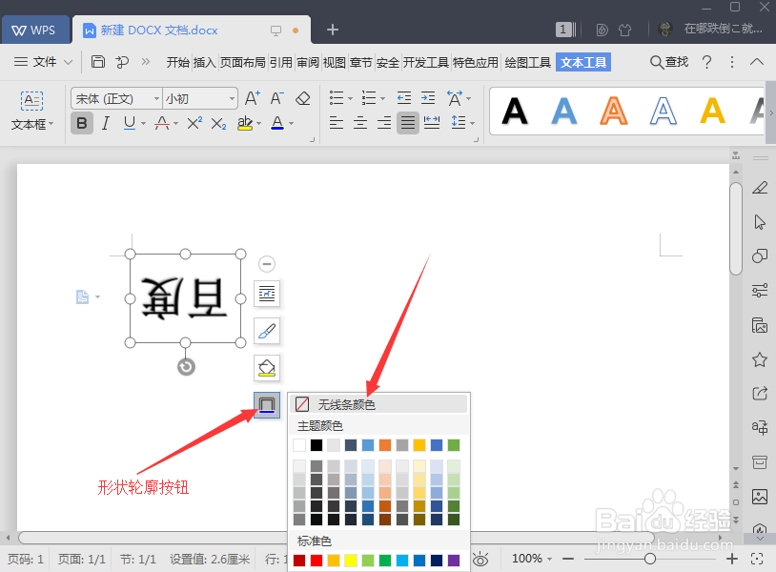The image size is (776, 572).
Task: Expand the font size dropdown showing 小初
Action: tap(197, 97)
